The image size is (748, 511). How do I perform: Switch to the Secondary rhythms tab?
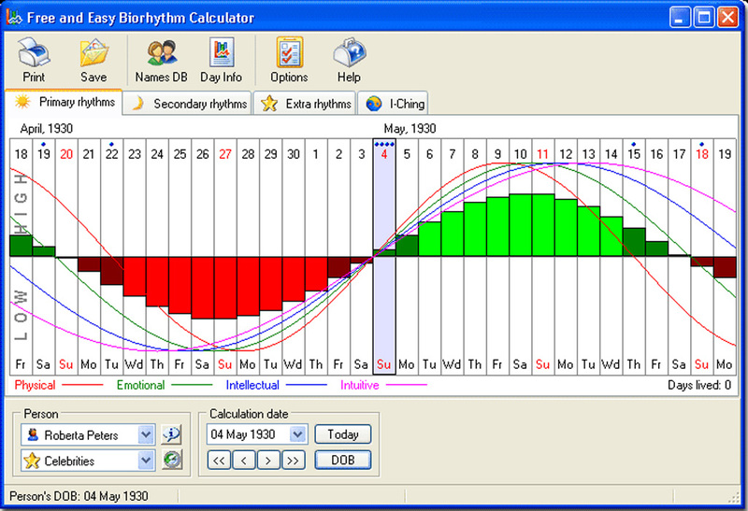pyautogui.click(x=187, y=104)
